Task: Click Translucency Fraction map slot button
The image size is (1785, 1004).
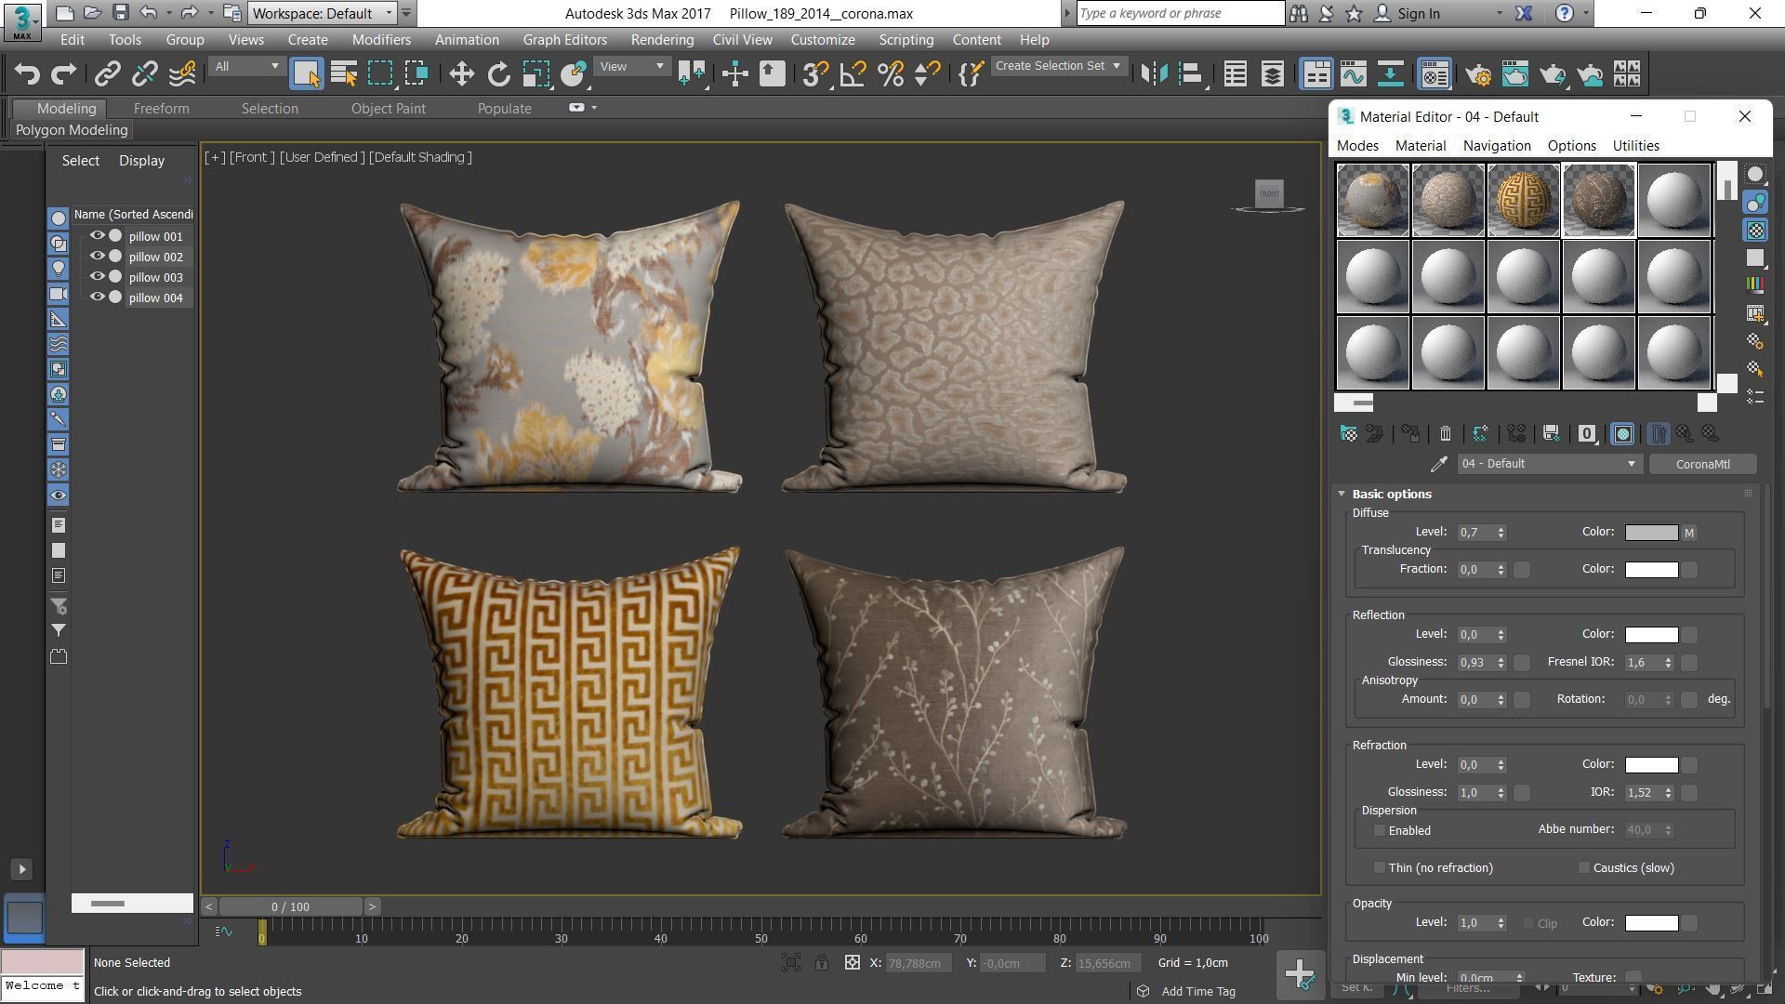Action: pyautogui.click(x=1522, y=570)
